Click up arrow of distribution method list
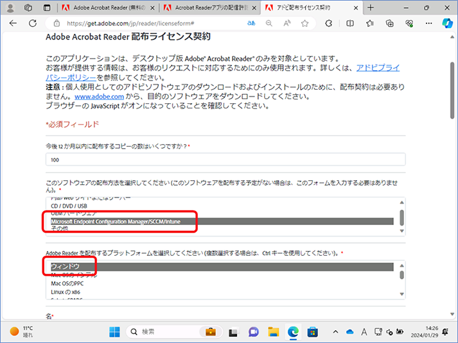Screen dimensions: 458x343 click(402, 202)
